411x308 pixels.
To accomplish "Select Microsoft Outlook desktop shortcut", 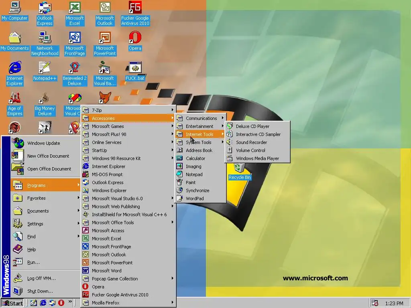I will (x=105, y=14).
